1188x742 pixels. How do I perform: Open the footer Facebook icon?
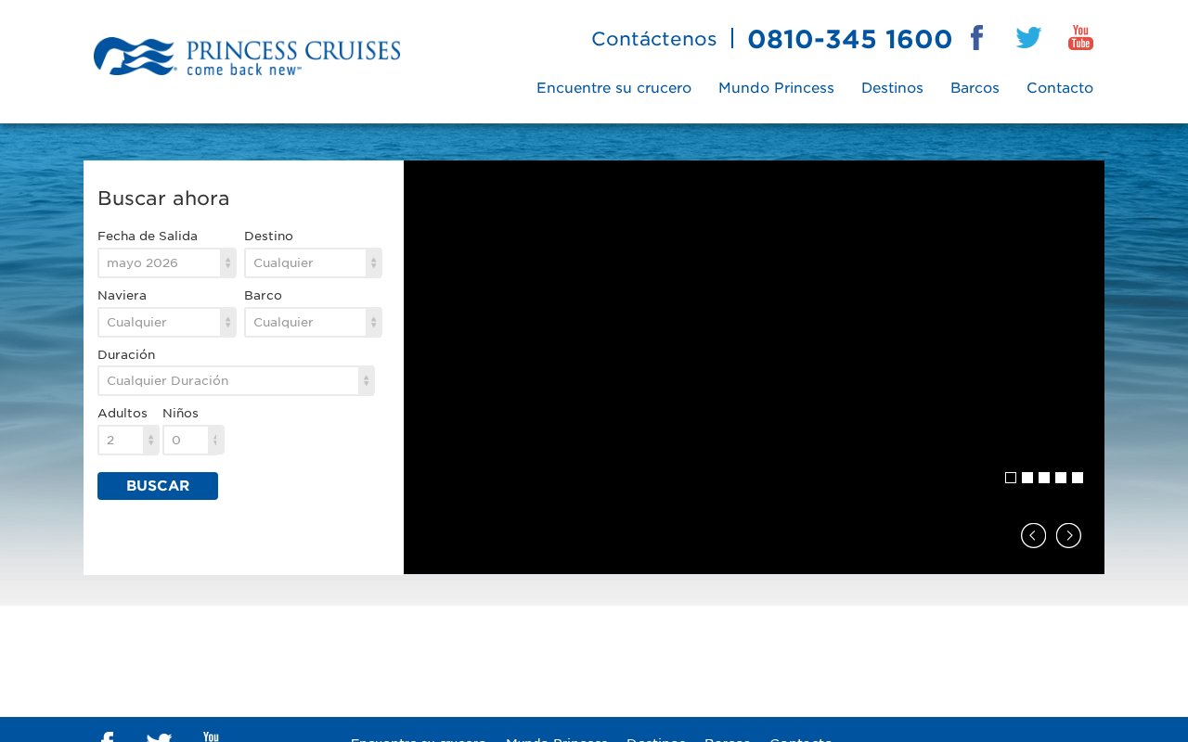tap(107, 738)
